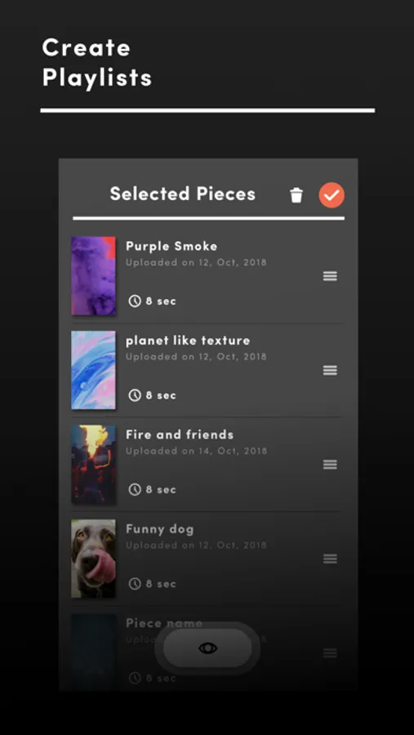Open the Purple Smoke thumbnail
The height and width of the screenshot is (735, 414).
(93, 276)
